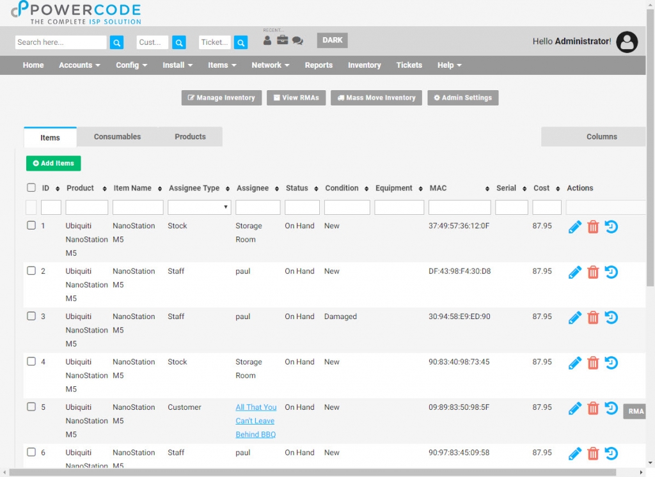This screenshot has height=477, width=655.
Task: Run the main search with magnifier icon
Action: tap(116, 42)
